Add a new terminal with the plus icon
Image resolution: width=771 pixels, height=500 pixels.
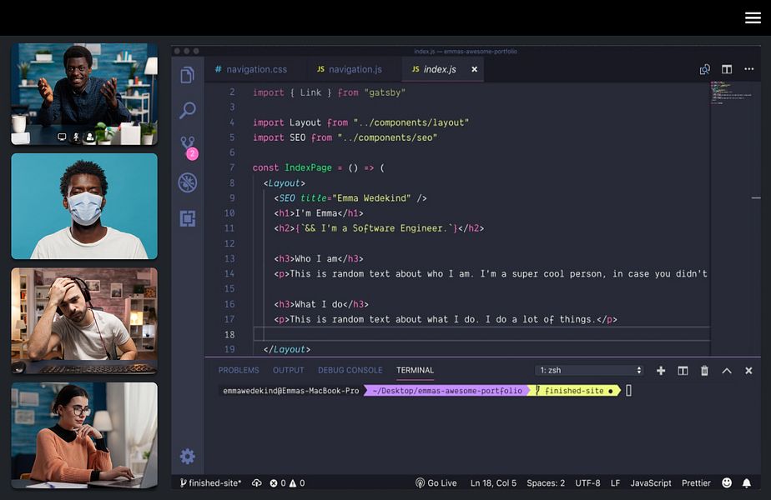pos(660,370)
